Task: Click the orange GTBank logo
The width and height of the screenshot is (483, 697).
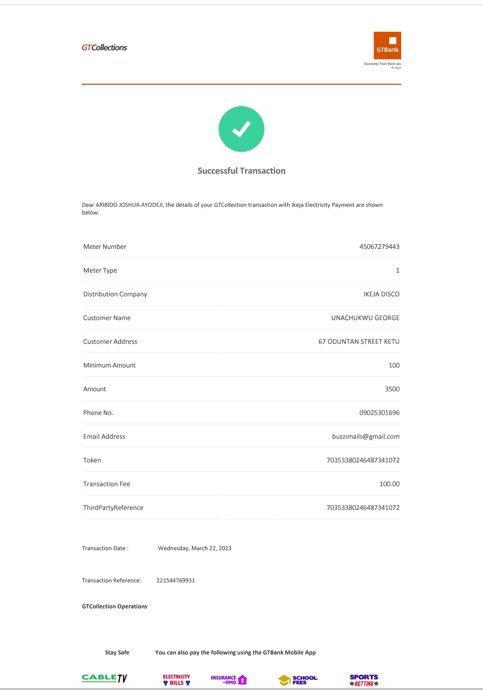Action: [387, 45]
